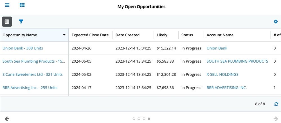Select the first pagination dot
The height and width of the screenshot is (123, 281).
click(134, 119)
